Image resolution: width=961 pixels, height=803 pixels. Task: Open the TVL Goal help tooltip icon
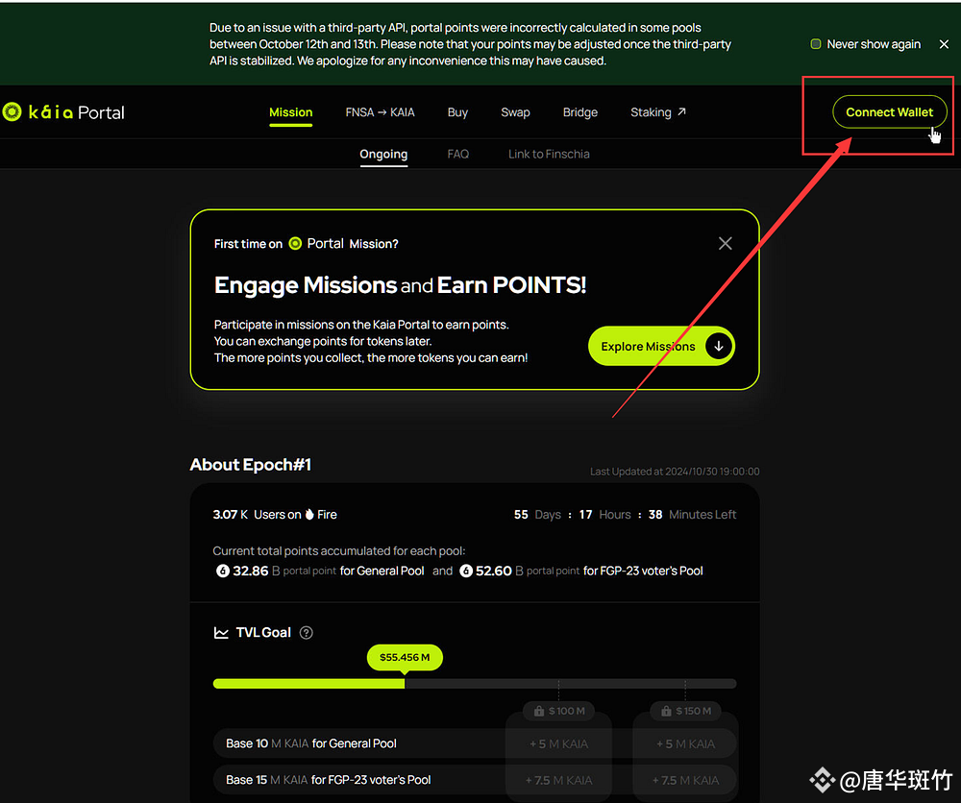click(306, 633)
